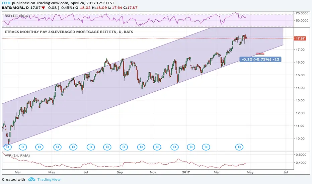Select the red 17.87 current price label
Screen dimensions: 312x184
(300, 38)
